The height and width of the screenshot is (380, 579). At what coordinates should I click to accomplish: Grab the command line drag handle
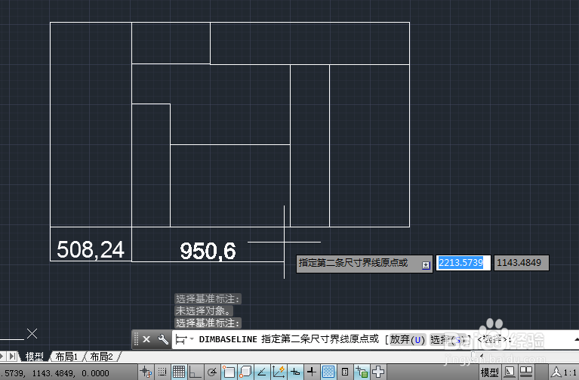(x=136, y=339)
